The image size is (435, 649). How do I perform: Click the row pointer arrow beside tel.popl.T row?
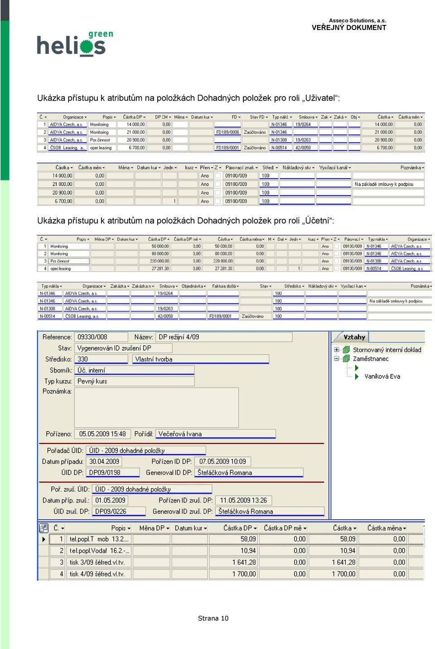(x=43, y=539)
